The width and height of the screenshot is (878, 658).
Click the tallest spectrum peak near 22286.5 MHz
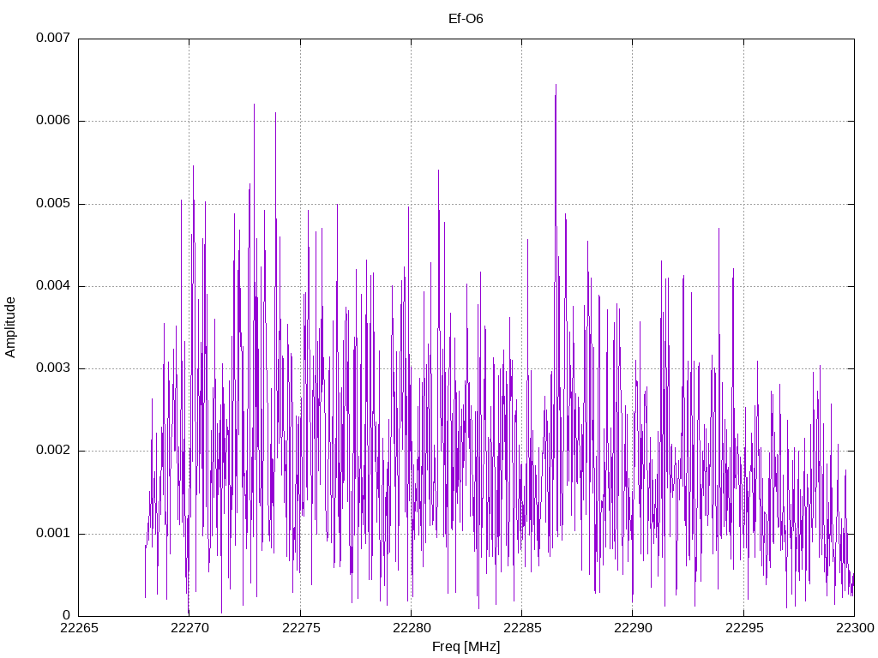[x=556, y=85]
